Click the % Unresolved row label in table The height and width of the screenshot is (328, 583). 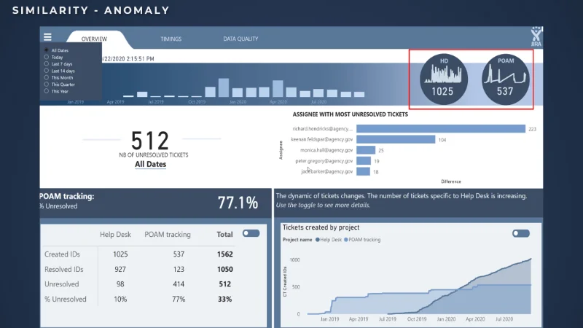click(x=66, y=299)
